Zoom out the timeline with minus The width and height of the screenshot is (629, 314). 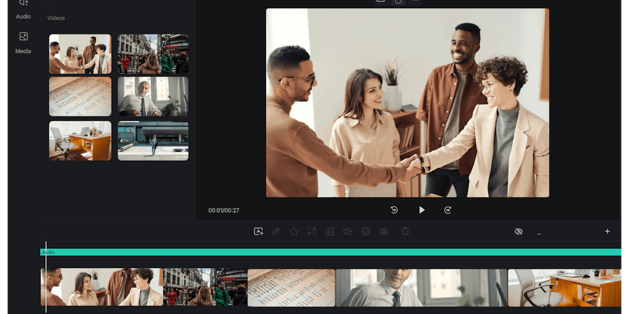(539, 234)
